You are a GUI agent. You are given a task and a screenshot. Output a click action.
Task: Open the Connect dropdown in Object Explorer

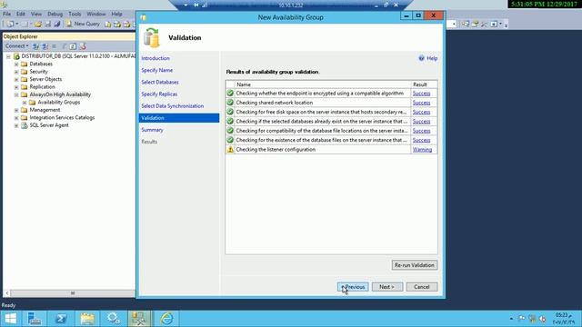(x=16, y=46)
